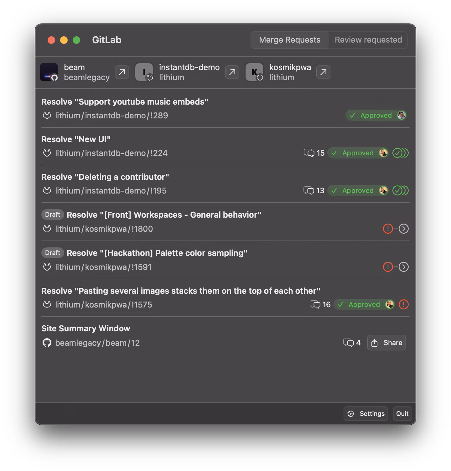Select the Merge Requests tab

coord(290,40)
